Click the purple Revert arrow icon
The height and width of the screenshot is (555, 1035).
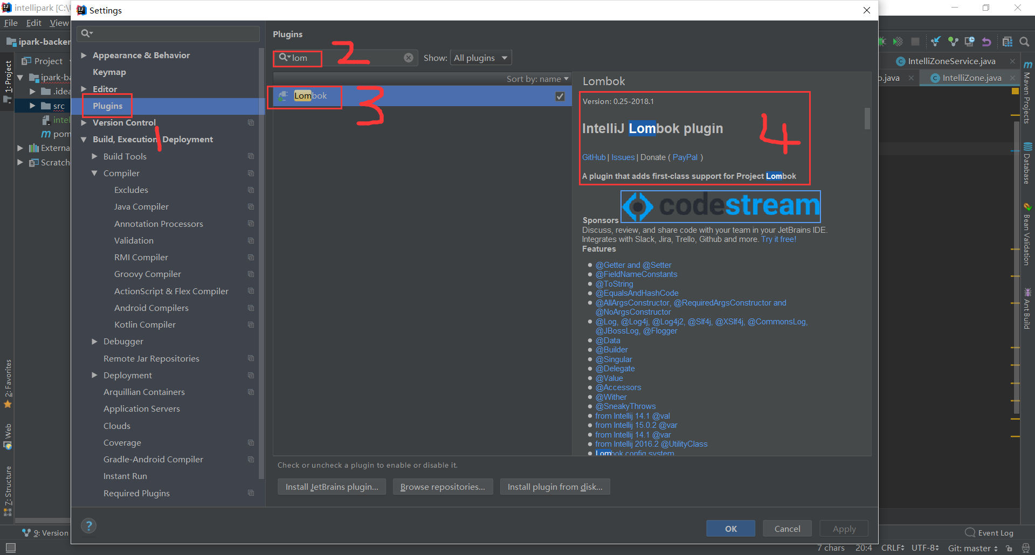pos(986,41)
